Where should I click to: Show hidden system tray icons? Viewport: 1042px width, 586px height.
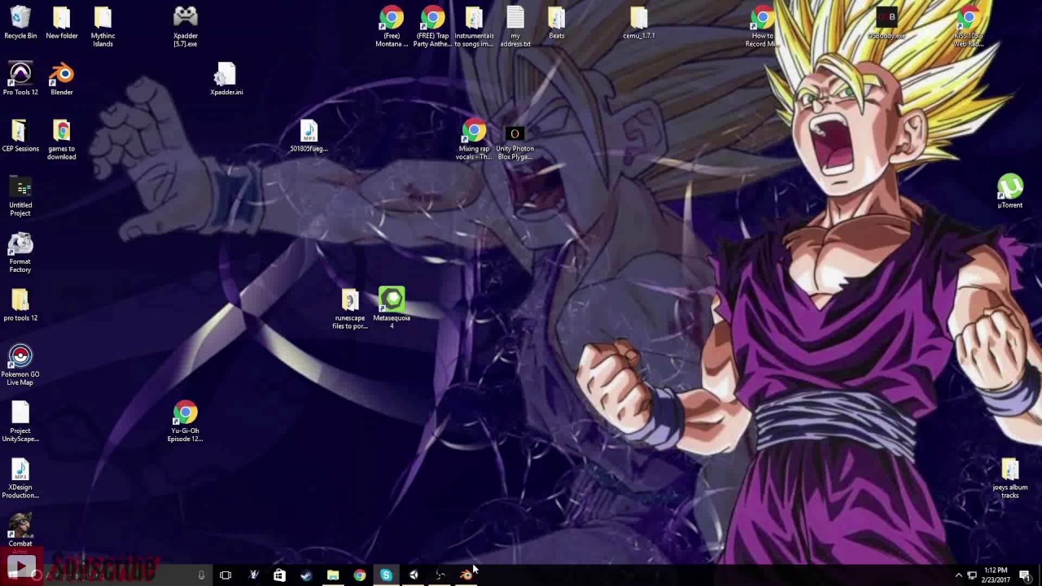click(958, 575)
